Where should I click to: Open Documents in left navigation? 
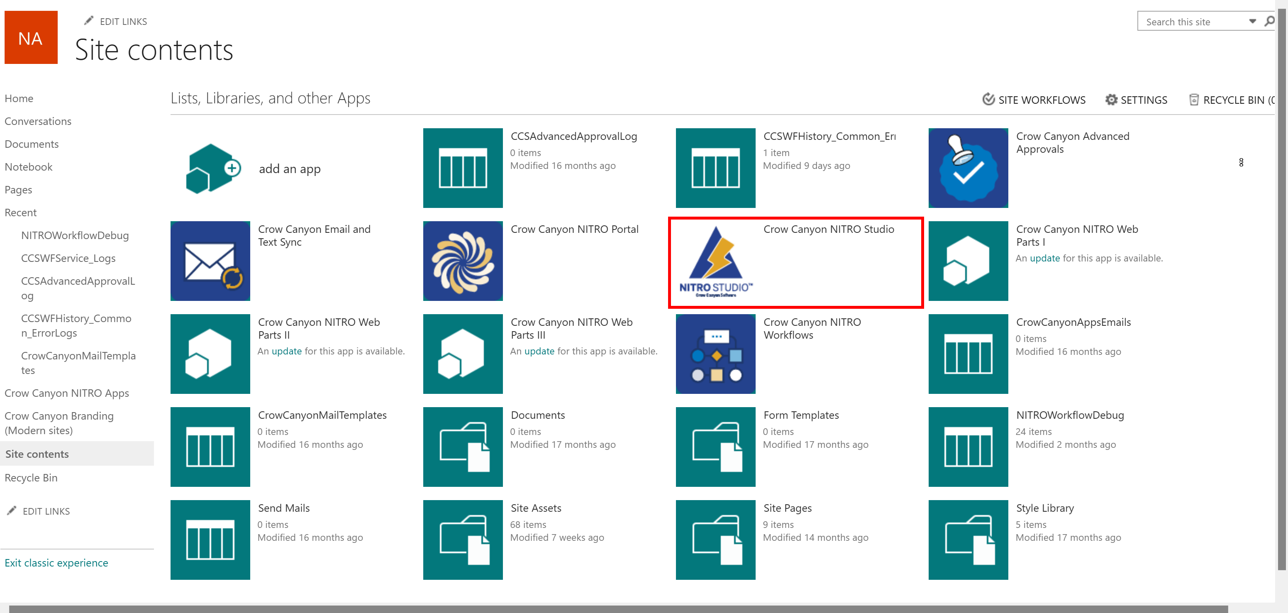(32, 144)
